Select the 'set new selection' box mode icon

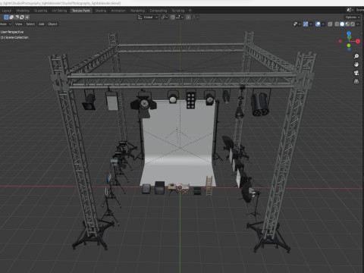tap(6, 17)
